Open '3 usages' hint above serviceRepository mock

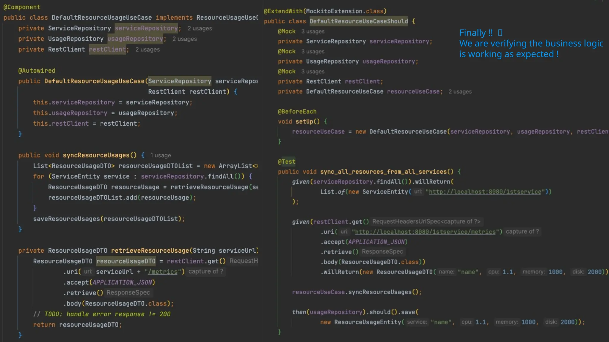[x=313, y=31]
